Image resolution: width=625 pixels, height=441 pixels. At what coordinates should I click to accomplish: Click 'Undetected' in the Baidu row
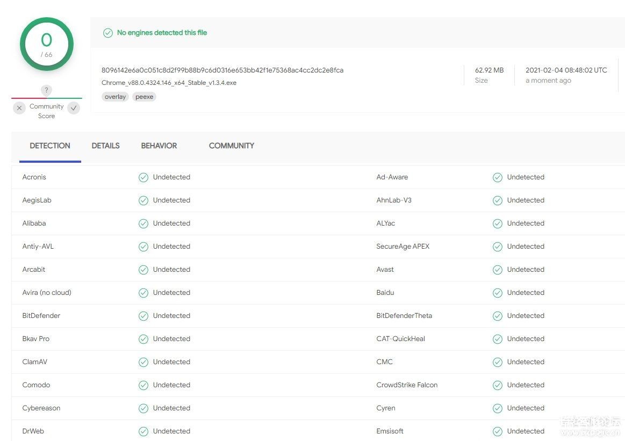click(526, 293)
